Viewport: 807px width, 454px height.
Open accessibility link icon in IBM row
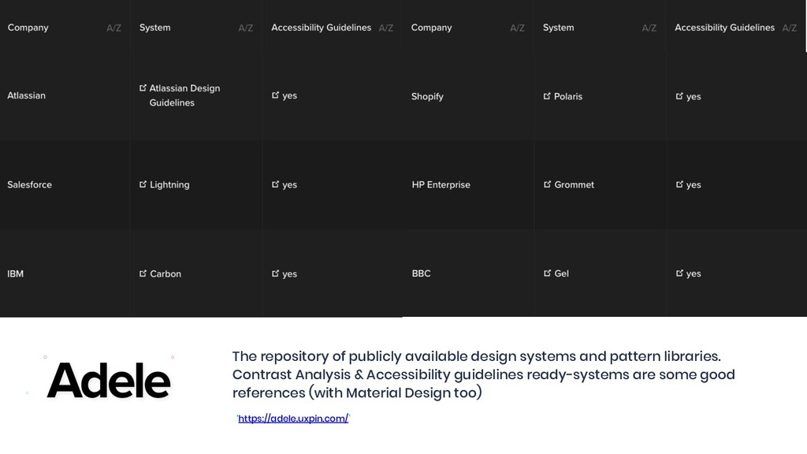(x=275, y=274)
